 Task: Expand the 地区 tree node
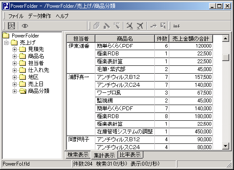click(14, 77)
